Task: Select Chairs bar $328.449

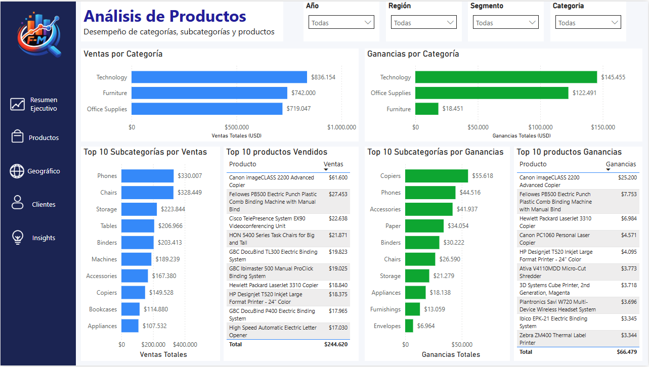Action: (147, 193)
